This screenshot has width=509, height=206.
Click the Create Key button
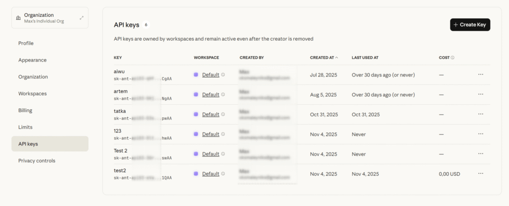(470, 24)
